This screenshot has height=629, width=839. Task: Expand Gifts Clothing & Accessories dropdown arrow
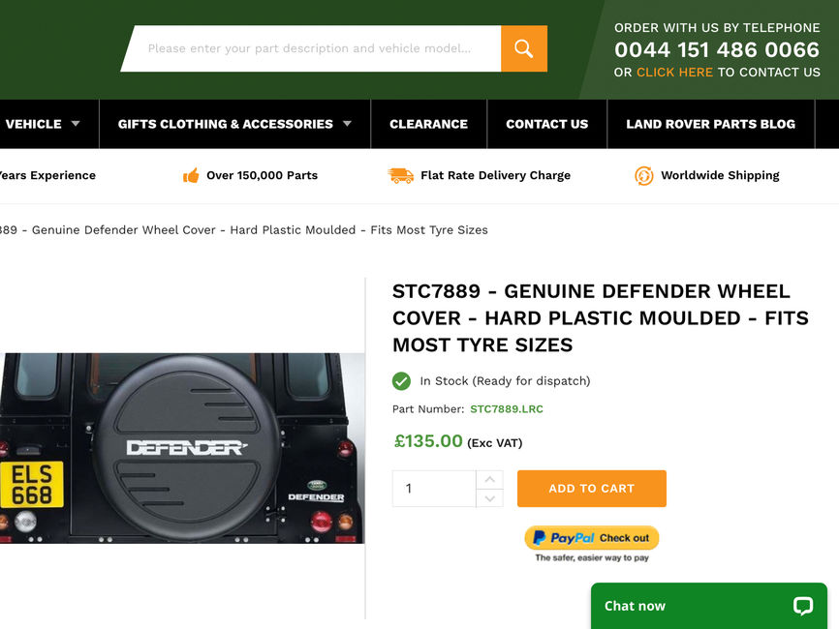coord(347,124)
